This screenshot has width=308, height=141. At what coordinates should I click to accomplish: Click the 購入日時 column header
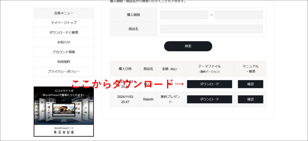click(125, 69)
